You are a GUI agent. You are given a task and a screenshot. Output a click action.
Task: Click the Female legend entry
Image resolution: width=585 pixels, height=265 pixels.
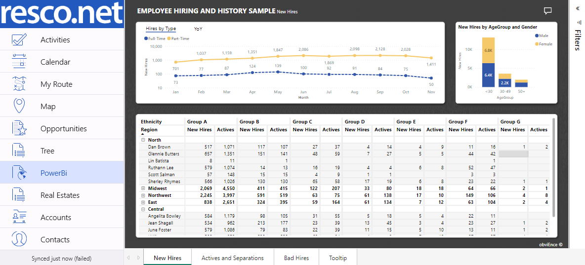click(543, 44)
